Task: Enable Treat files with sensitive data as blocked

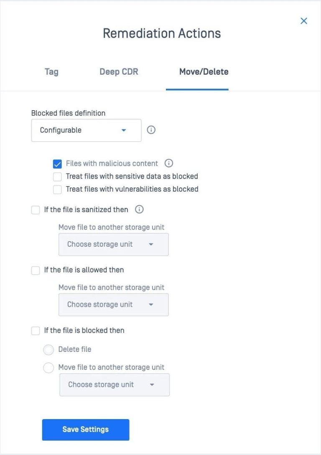Action: click(57, 176)
